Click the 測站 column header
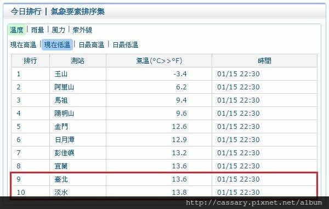This screenshot has height=209, width=329. (x=78, y=61)
